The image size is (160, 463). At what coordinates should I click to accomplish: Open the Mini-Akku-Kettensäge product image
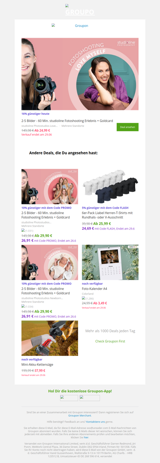click(50, 338)
